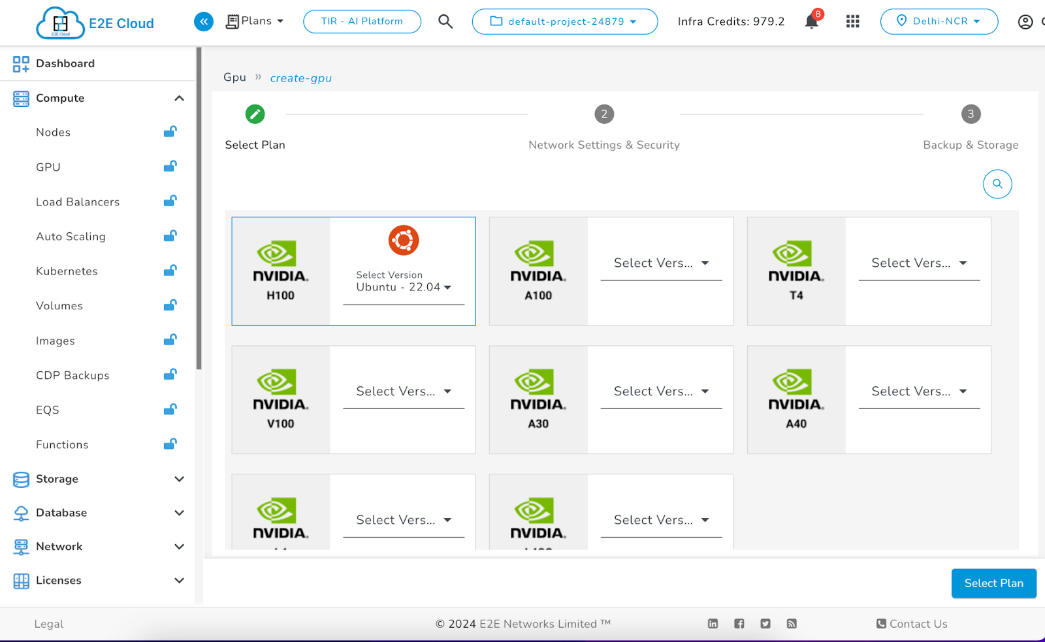
Task: Open user account profile icon
Action: 1025,22
